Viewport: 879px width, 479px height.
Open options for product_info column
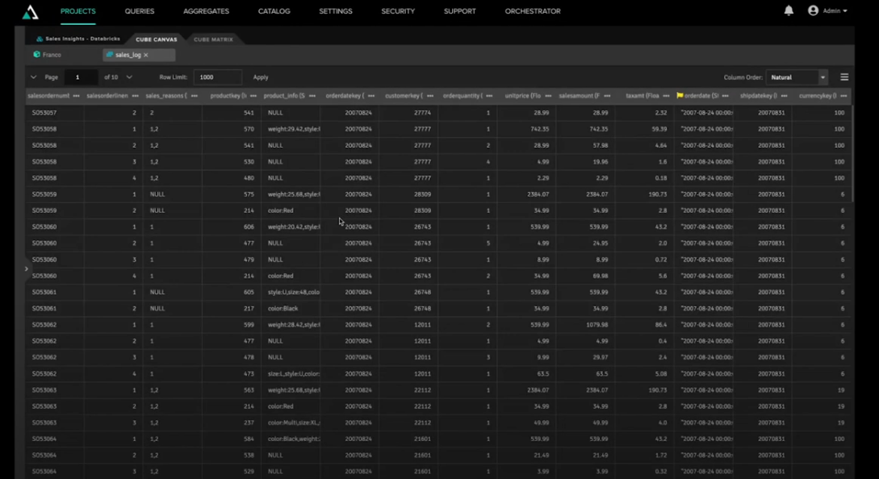tap(312, 96)
